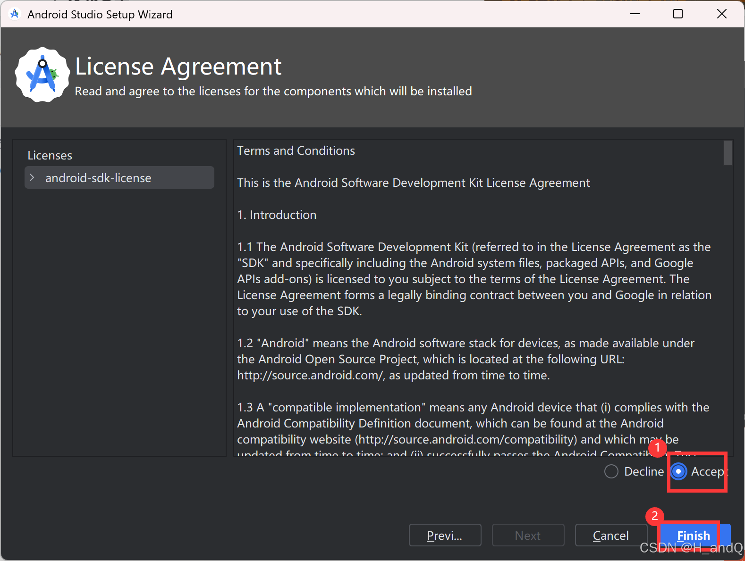
Task: Select android-sdk-license in the Licenses list
Action: coord(119,177)
